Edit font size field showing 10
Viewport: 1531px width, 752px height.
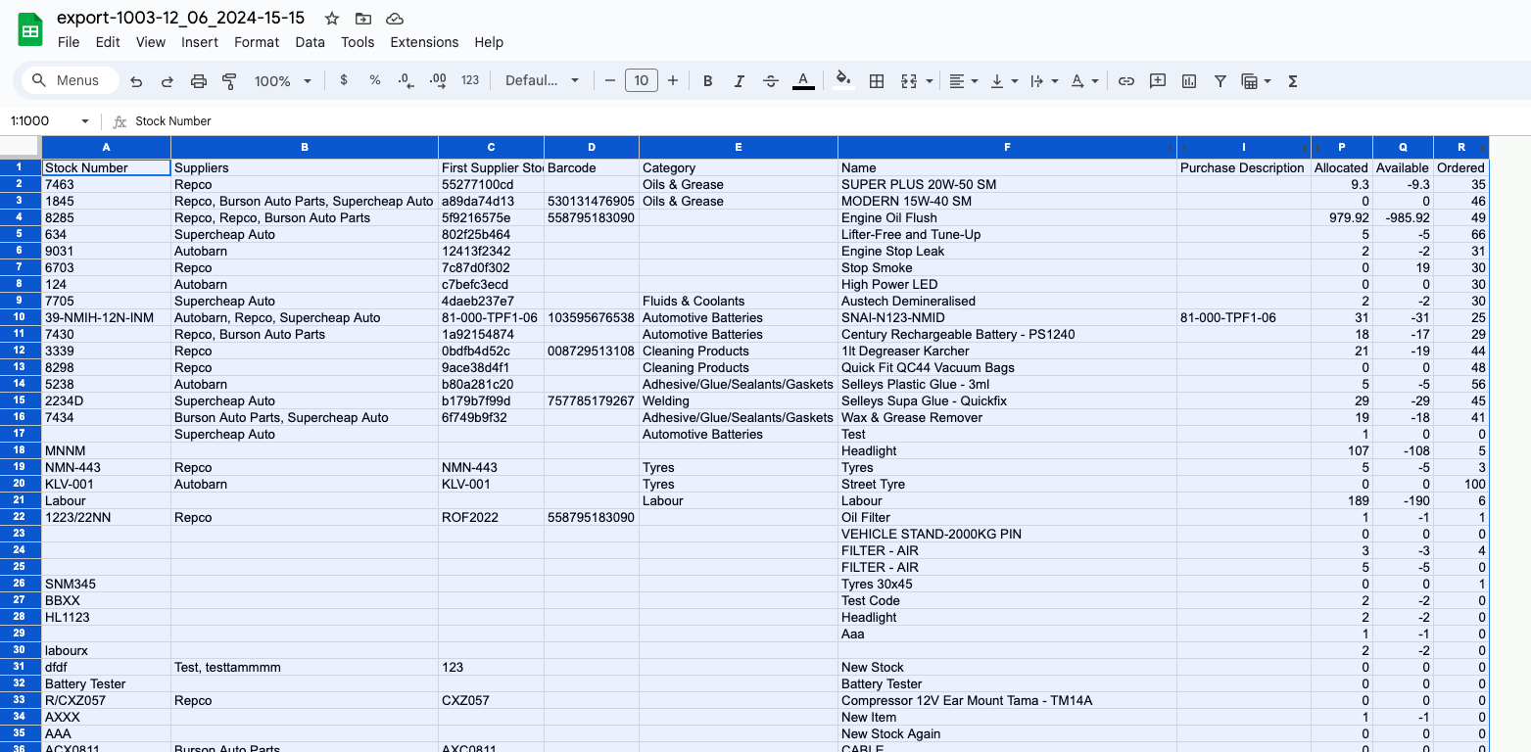pyautogui.click(x=642, y=80)
